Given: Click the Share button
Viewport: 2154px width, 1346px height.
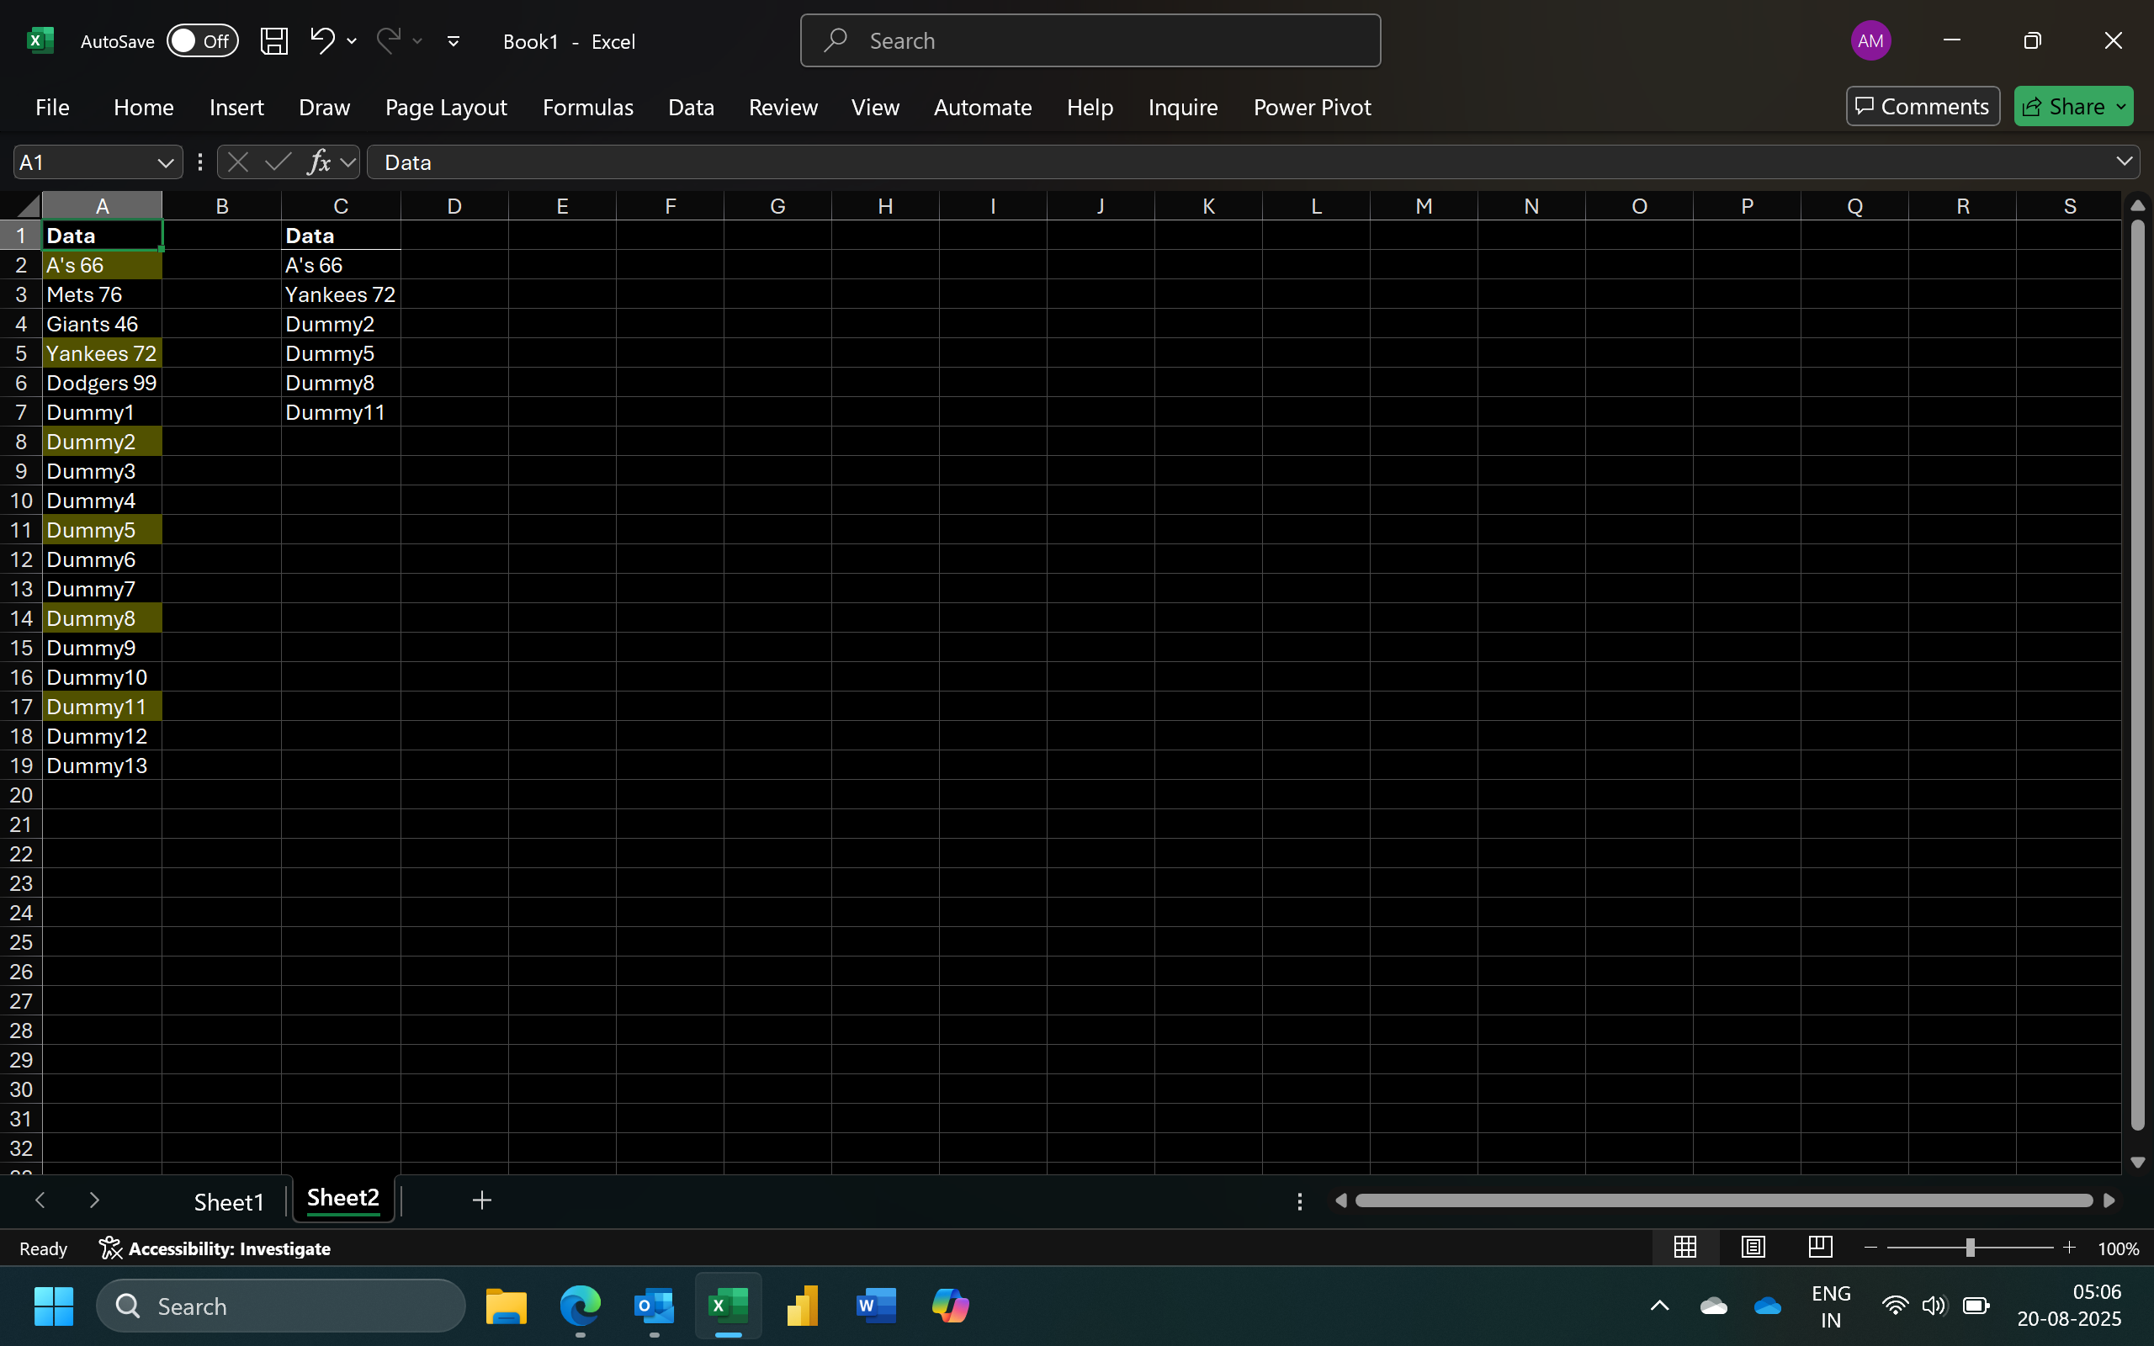Looking at the screenshot, I should coord(2063,107).
